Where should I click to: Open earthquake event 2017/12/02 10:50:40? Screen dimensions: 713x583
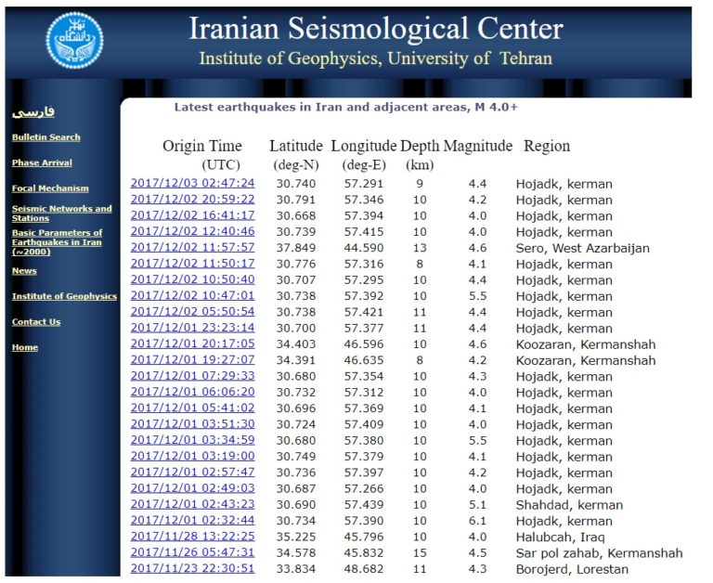coord(192,279)
